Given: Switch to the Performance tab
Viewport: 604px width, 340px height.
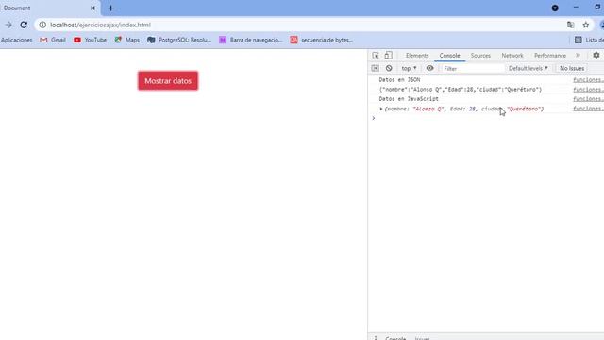Looking at the screenshot, I should click(x=550, y=56).
